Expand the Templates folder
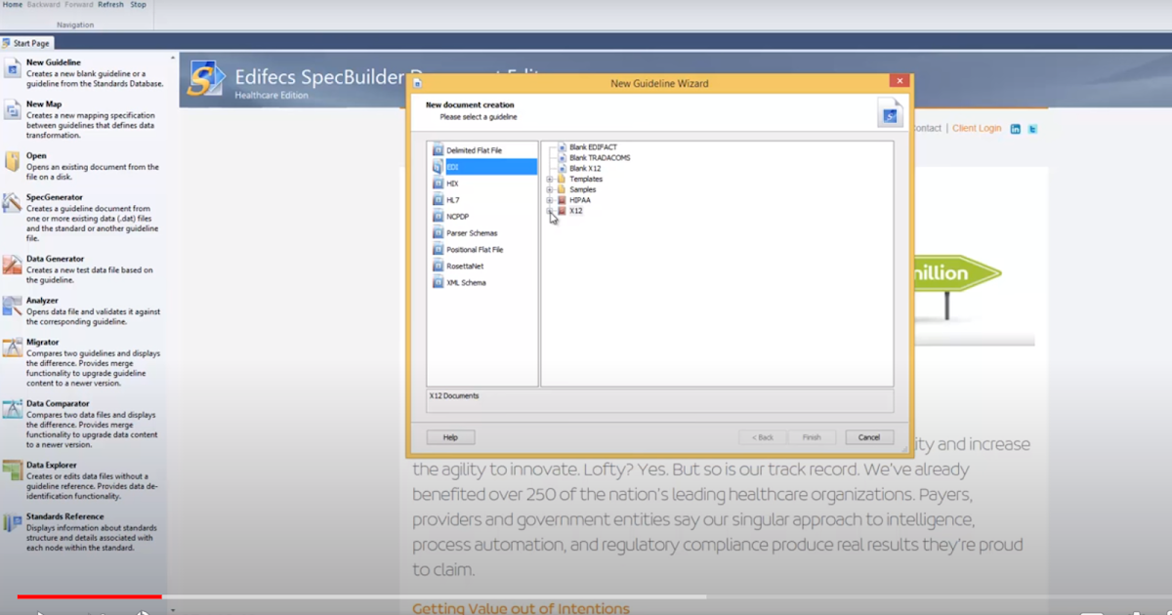The width and height of the screenshot is (1172, 615). click(551, 179)
